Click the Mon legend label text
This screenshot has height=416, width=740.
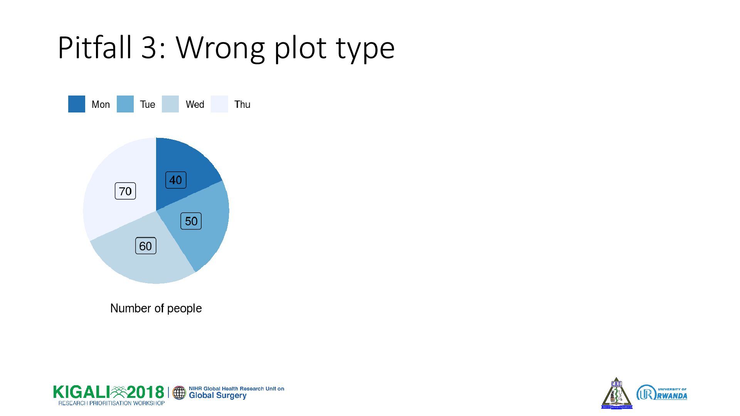coord(101,104)
